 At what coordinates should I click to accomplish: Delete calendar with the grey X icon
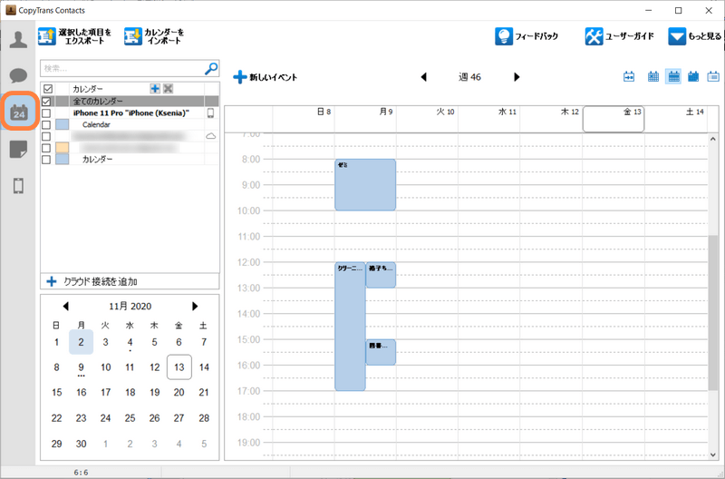pos(169,88)
